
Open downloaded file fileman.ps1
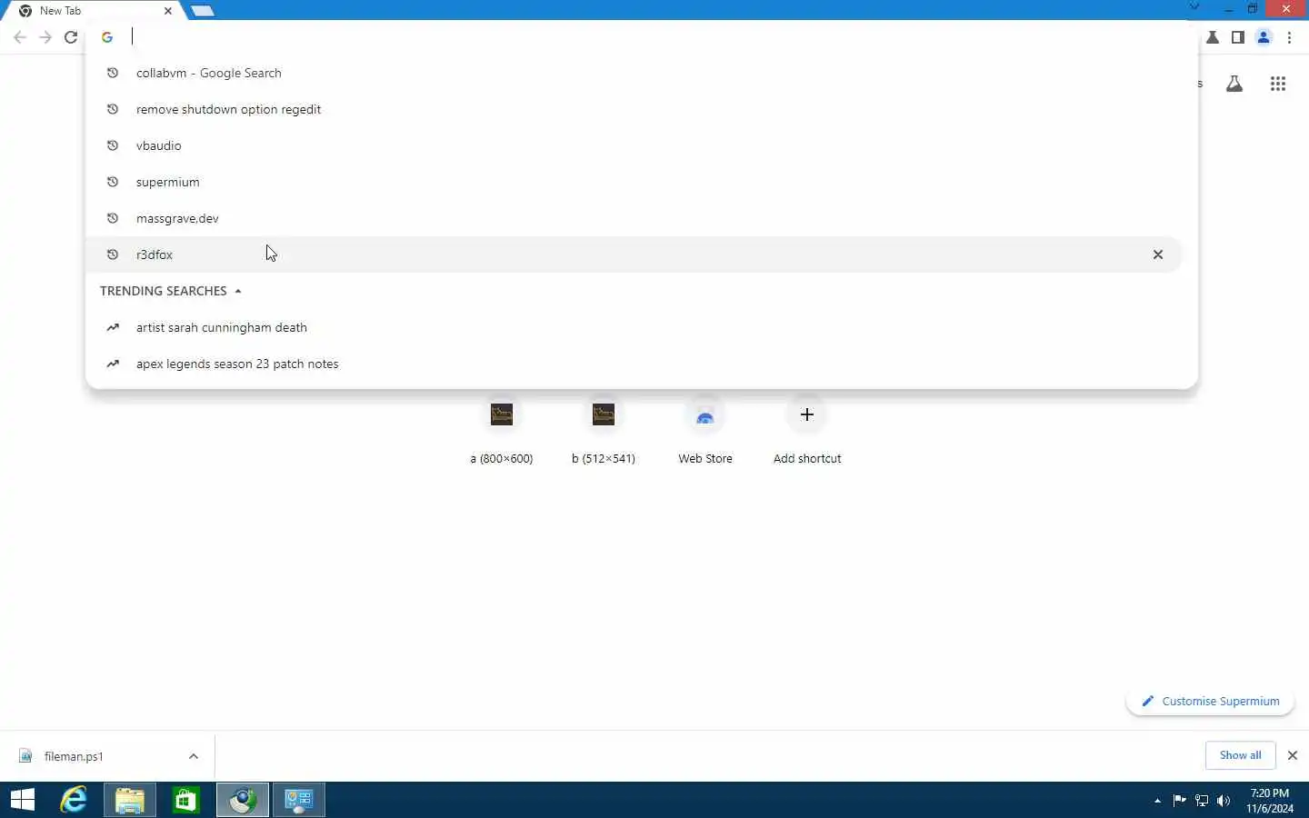[75, 756]
